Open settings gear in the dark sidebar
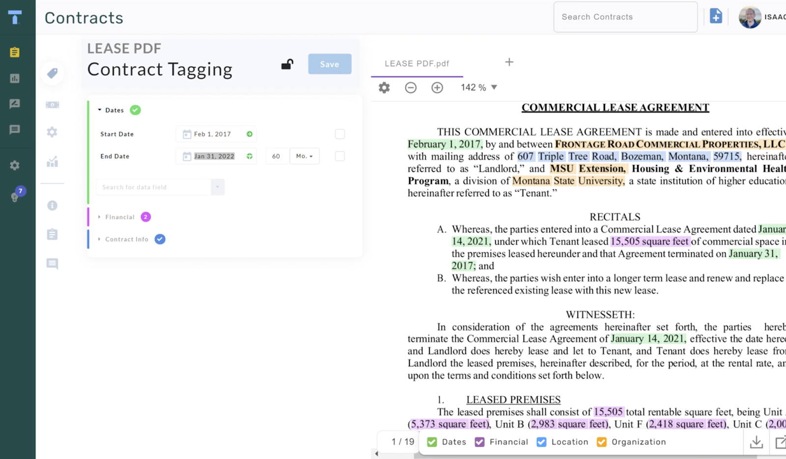This screenshot has width=786, height=459. pos(15,165)
